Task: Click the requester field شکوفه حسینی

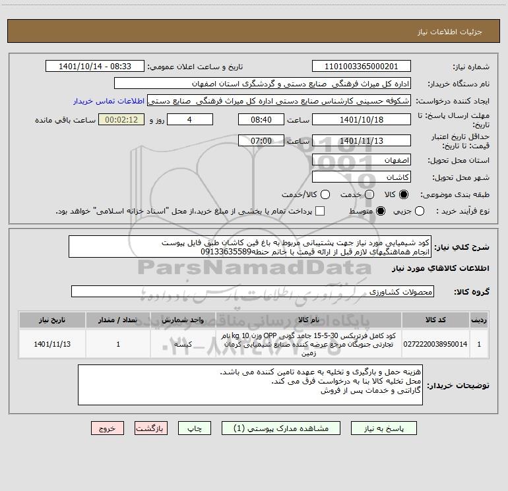Action: click(x=279, y=101)
